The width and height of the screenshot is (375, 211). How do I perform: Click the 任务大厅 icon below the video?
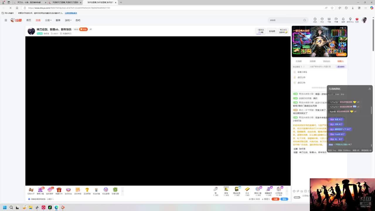[x=31, y=190]
